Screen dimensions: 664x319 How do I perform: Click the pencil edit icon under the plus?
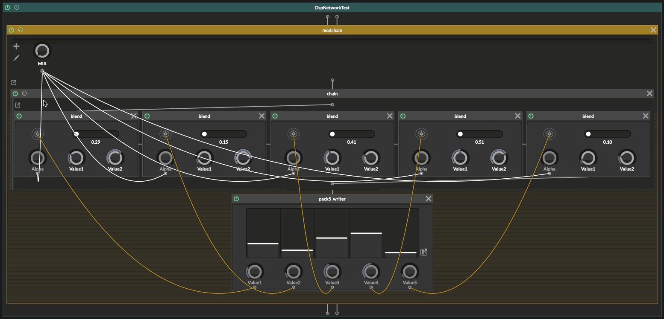coord(16,58)
